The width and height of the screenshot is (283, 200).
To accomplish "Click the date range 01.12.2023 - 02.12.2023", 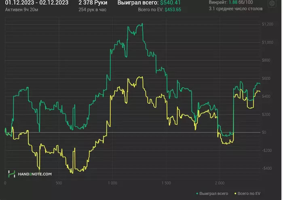I will pos(37,2).
